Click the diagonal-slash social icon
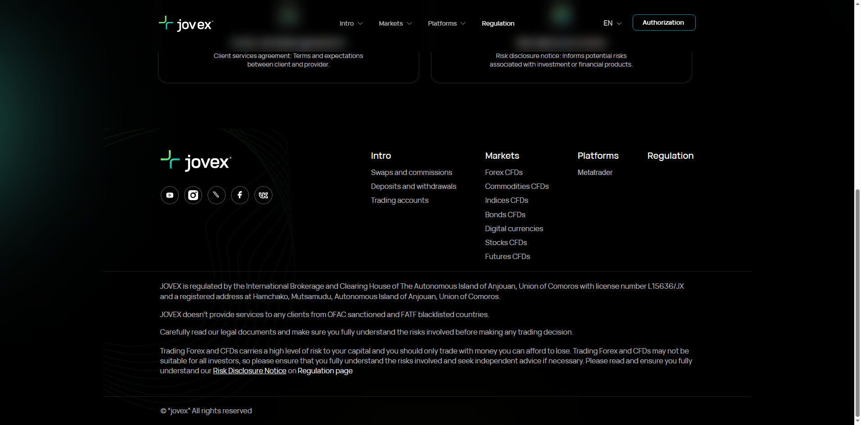Image resolution: width=861 pixels, height=425 pixels. [x=217, y=195]
